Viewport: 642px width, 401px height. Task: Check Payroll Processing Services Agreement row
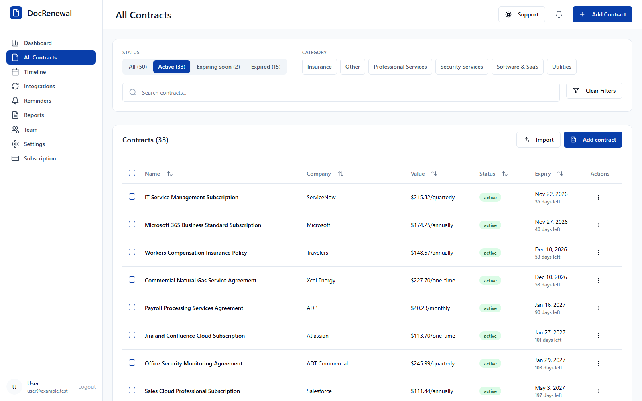point(132,307)
